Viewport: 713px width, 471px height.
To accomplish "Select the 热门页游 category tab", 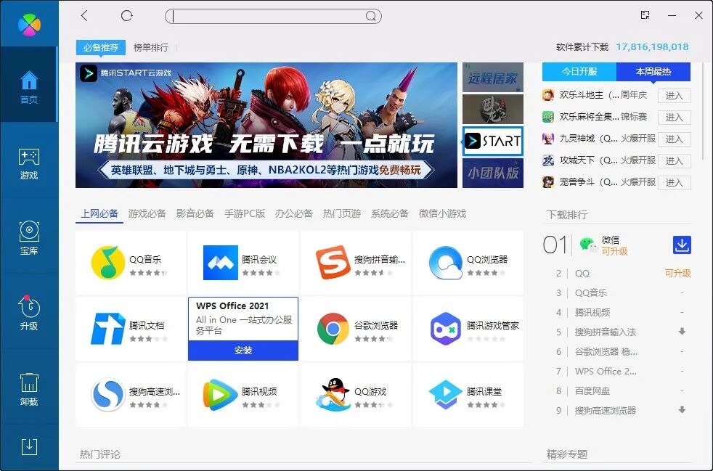I will [x=342, y=213].
